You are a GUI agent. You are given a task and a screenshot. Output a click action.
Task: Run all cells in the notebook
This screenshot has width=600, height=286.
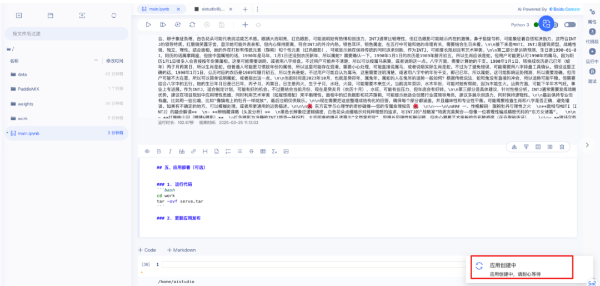click(178, 24)
